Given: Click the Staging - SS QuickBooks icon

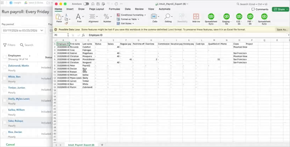Looking at the screenshot, I should coord(226,17).
